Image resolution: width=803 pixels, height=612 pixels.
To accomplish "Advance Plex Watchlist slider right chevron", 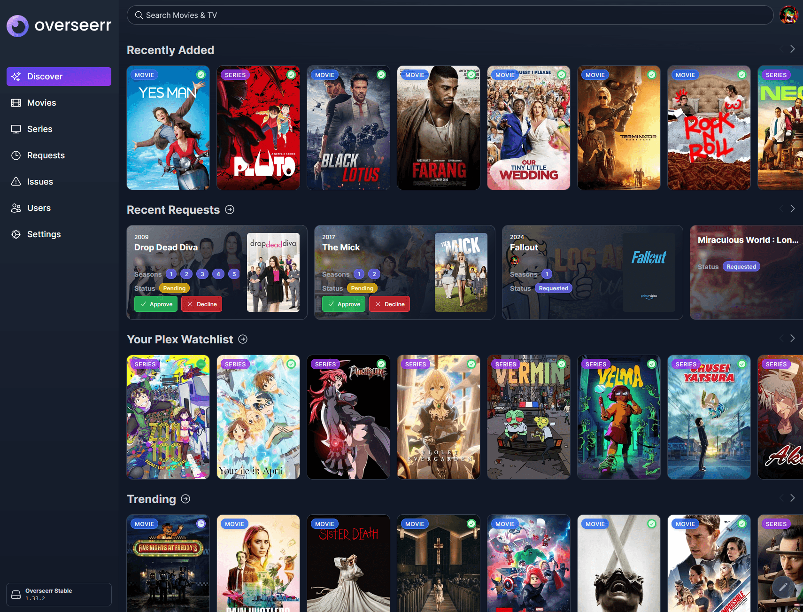I will pyautogui.click(x=792, y=338).
